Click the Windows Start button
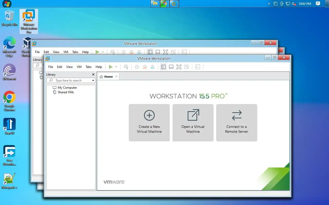This screenshot has height=205, width=329. pos(7,4)
